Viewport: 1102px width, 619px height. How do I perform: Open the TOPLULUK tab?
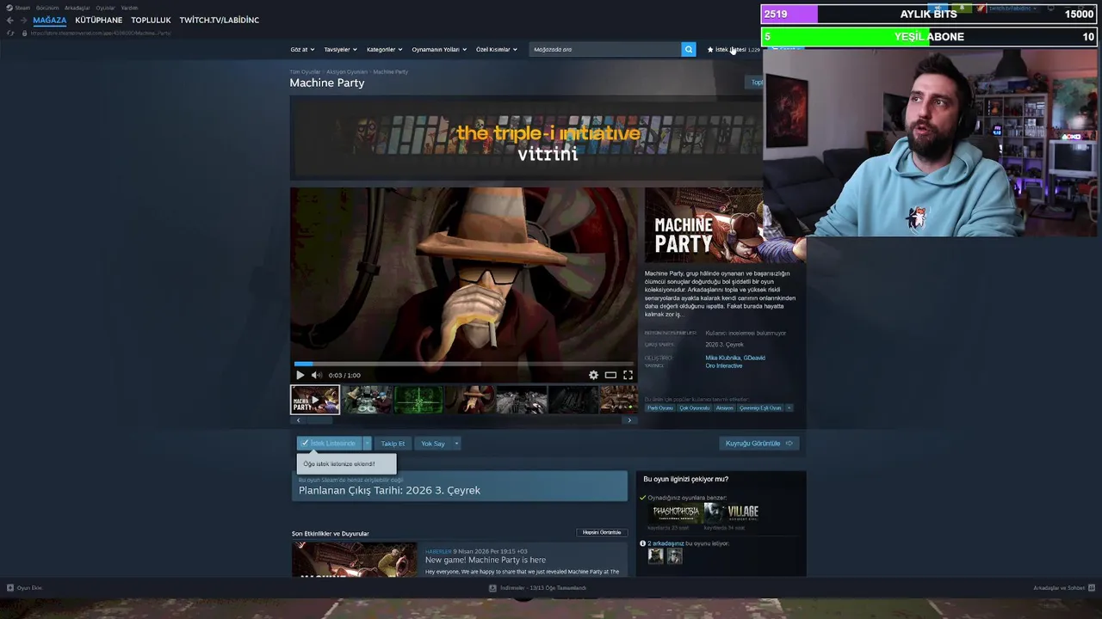click(151, 20)
